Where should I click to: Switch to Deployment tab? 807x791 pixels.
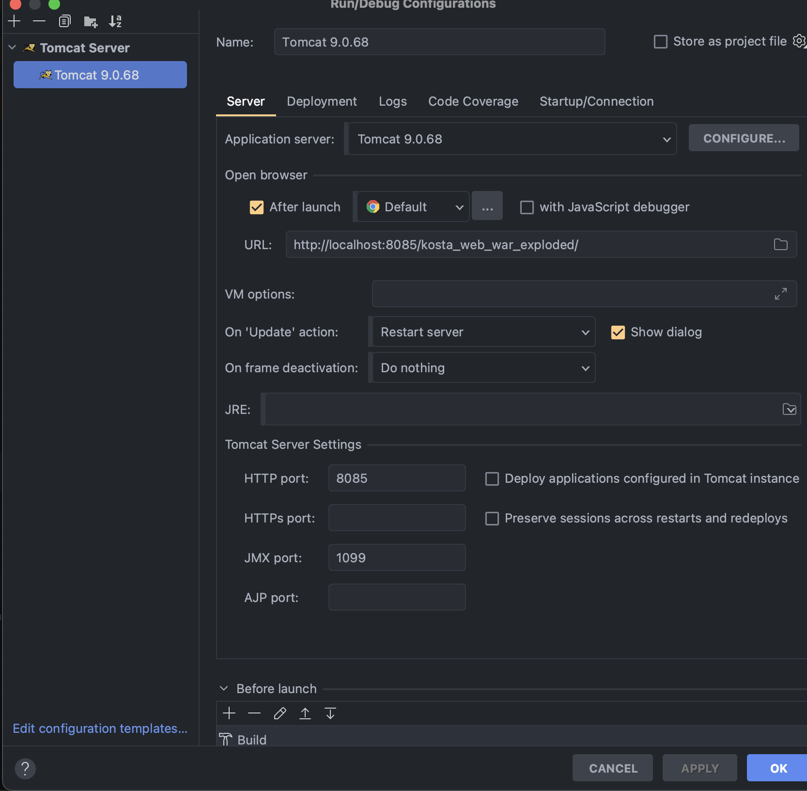322,101
